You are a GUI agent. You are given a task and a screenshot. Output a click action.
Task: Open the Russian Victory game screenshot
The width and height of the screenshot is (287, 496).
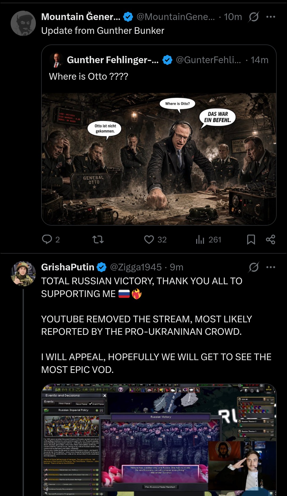pyautogui.click(x=159, y=440)
